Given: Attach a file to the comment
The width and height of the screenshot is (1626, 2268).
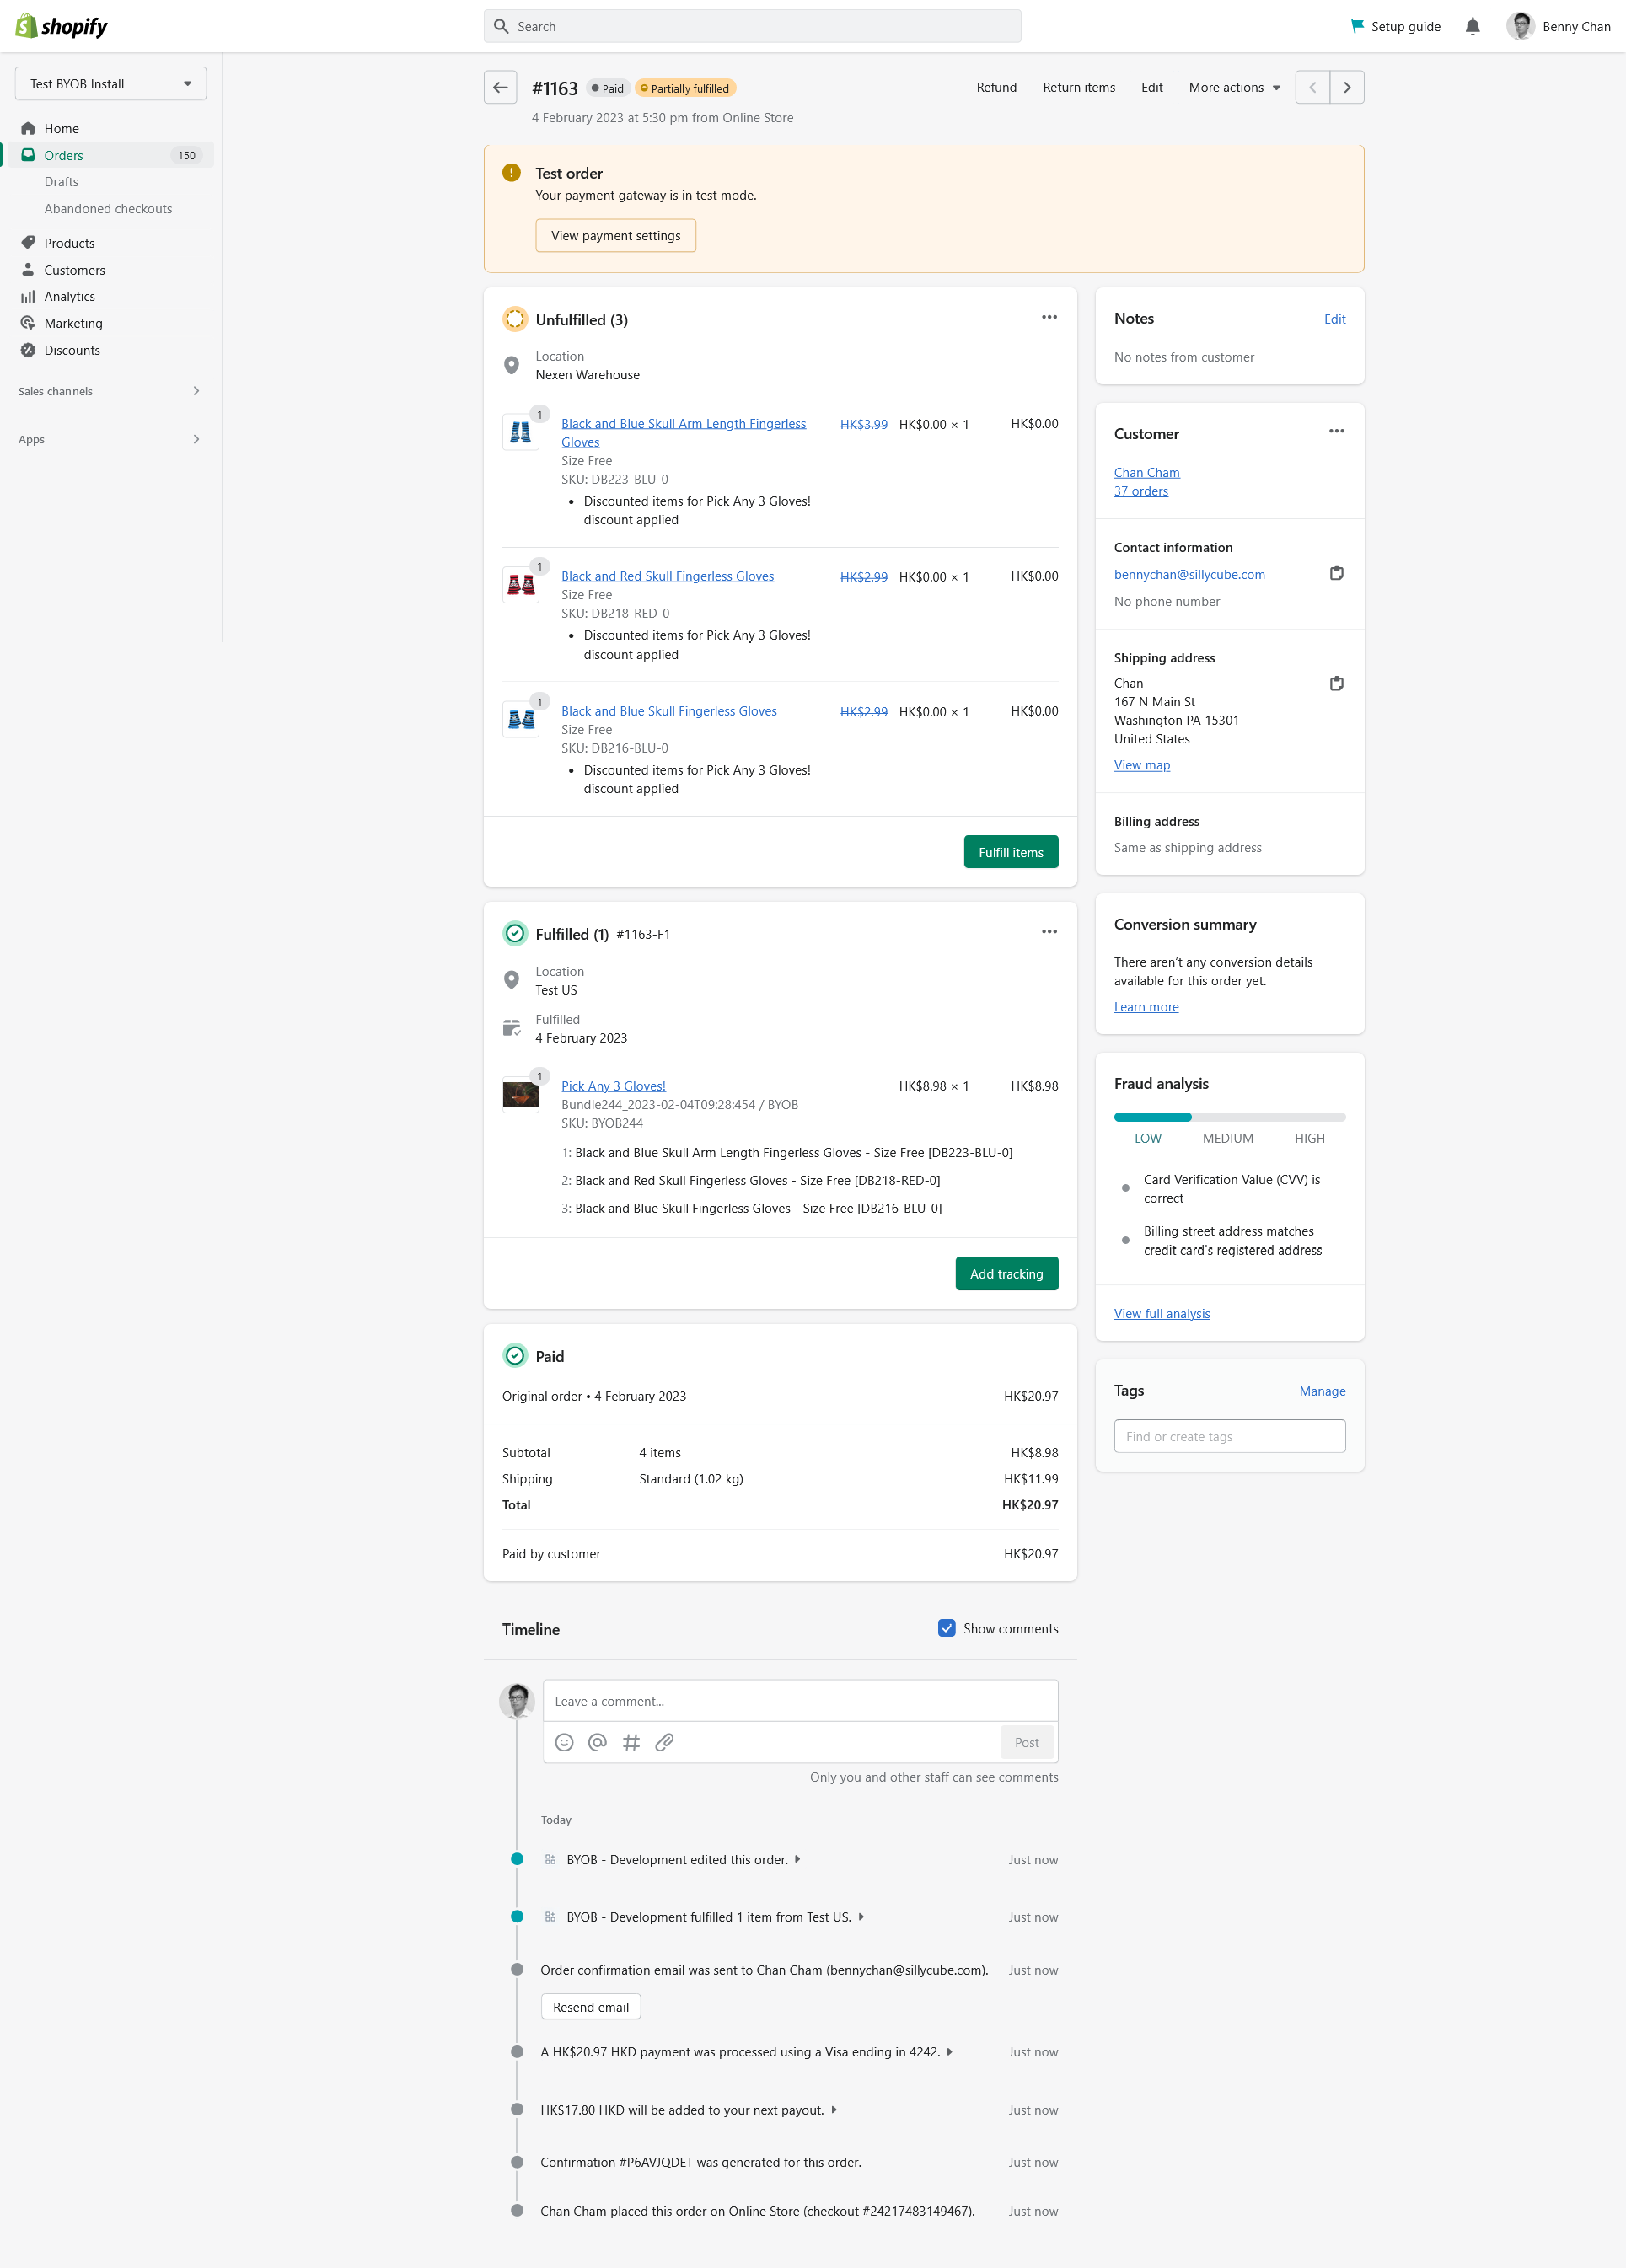Looking at the screenshot, I should (x=664, y=1742).
